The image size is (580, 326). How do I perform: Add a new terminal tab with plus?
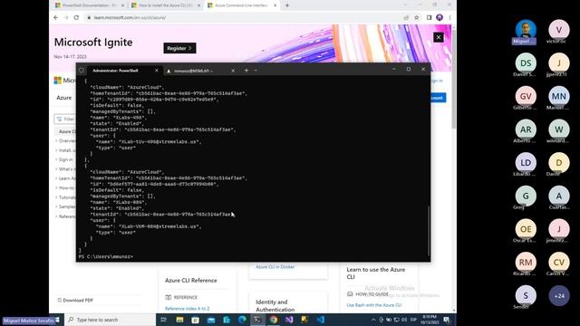pyautogui.click(x=246, y=71)
